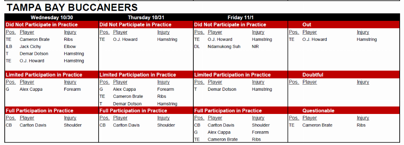Screen dimensions: 404x145
Task: Click Wednesday's Did Not Participate in Practice header
Action: click(x=41, y=25)
